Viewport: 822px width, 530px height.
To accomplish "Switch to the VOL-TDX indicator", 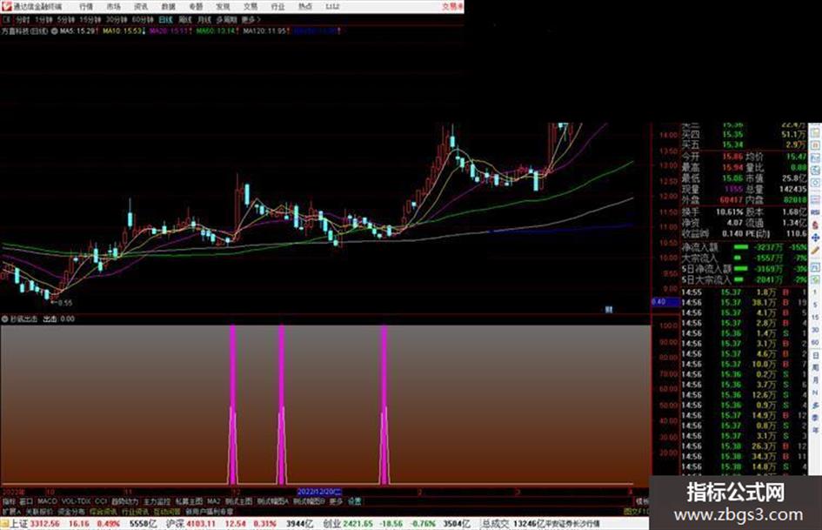I will point(76,501).
